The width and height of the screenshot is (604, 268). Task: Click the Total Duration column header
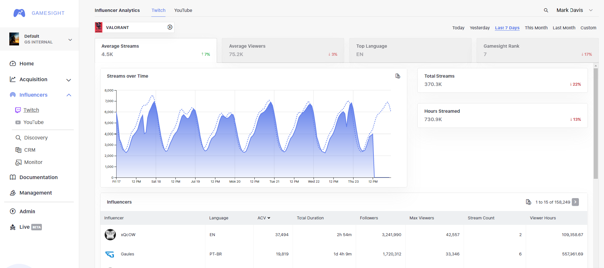[310, 218]
